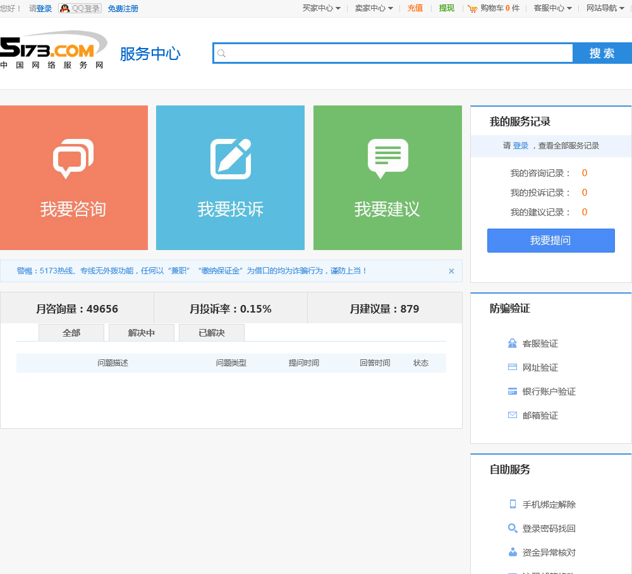Open 客服验证 customer service verification
This screenshot has width=632, height=574.
coord(540,344)
